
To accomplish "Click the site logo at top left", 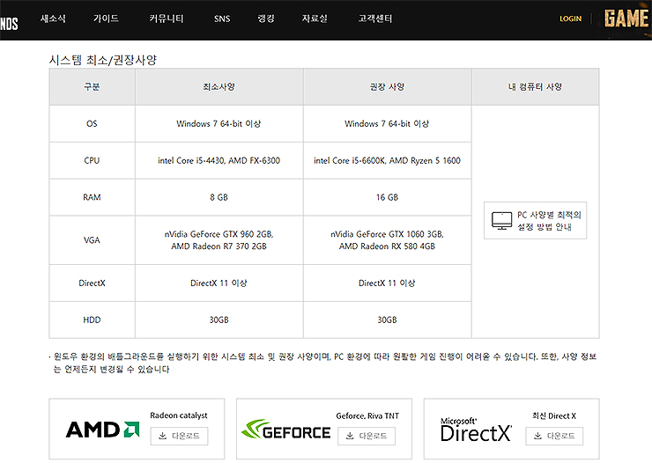I will [9, 23].
